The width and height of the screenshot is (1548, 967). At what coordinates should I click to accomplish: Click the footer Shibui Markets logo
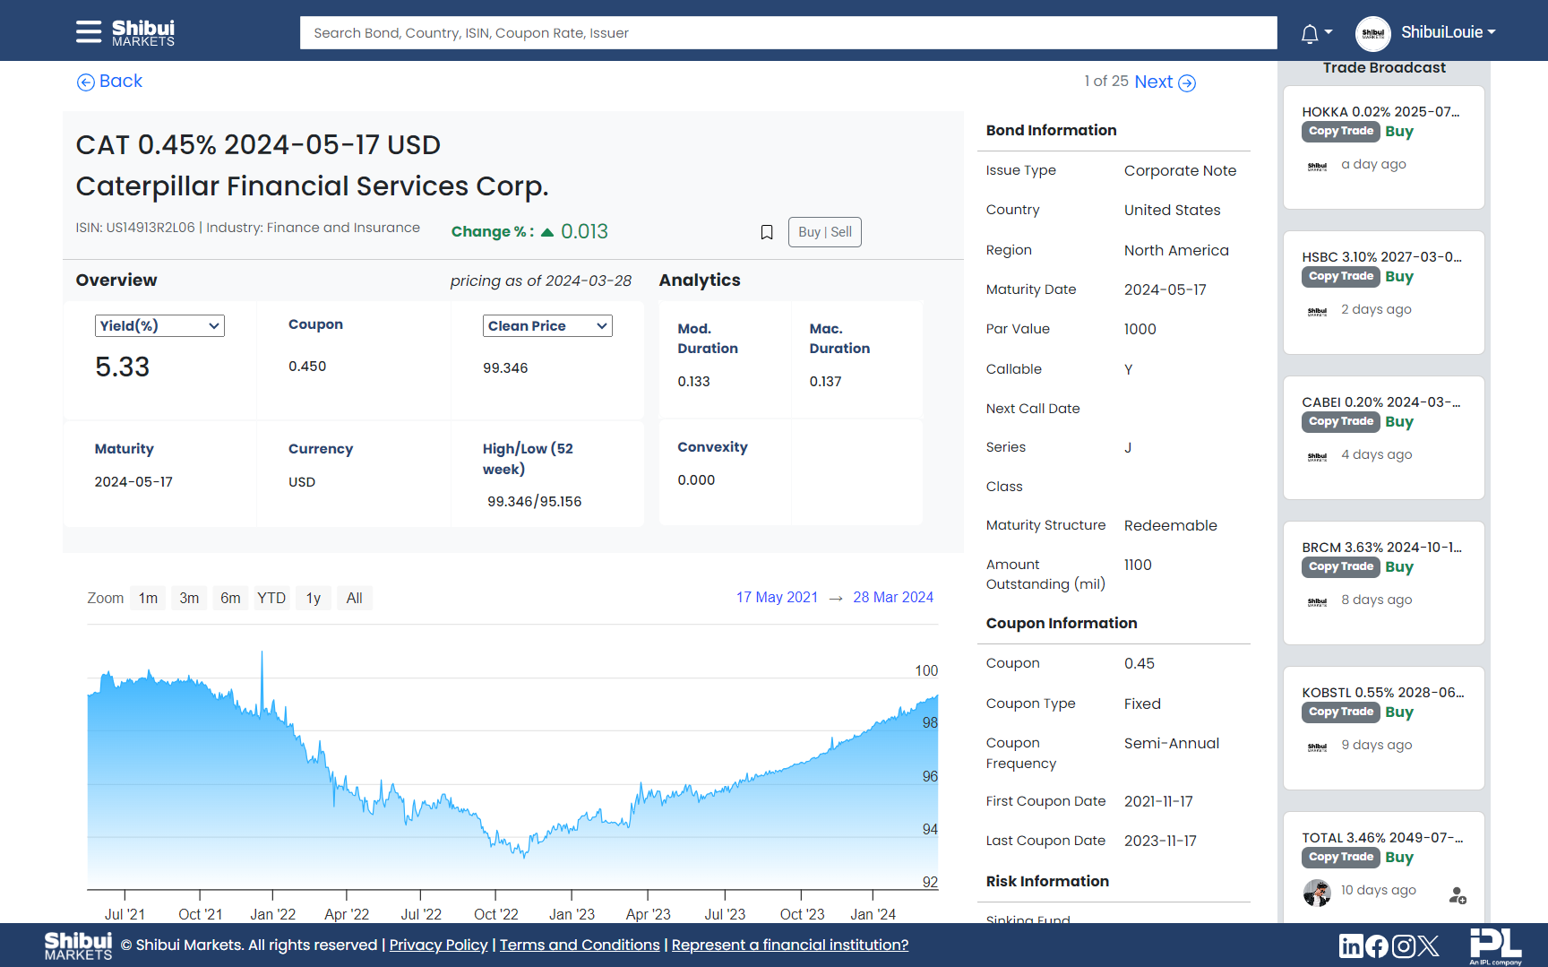click(79, 945)
